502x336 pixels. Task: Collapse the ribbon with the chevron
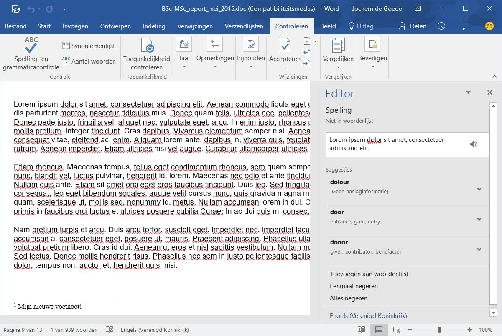coord(494,77)
